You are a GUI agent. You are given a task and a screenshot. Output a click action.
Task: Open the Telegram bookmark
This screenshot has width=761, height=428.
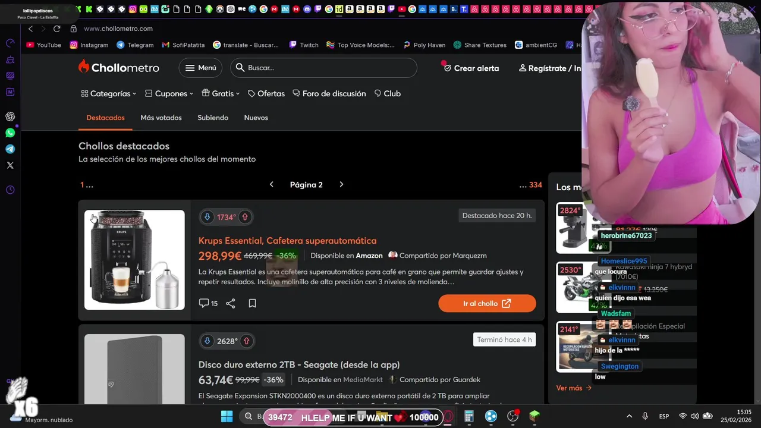point(135,45)
